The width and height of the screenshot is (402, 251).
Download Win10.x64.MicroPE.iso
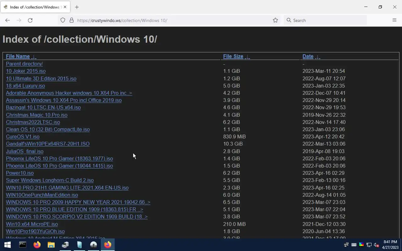click(32, 224)
